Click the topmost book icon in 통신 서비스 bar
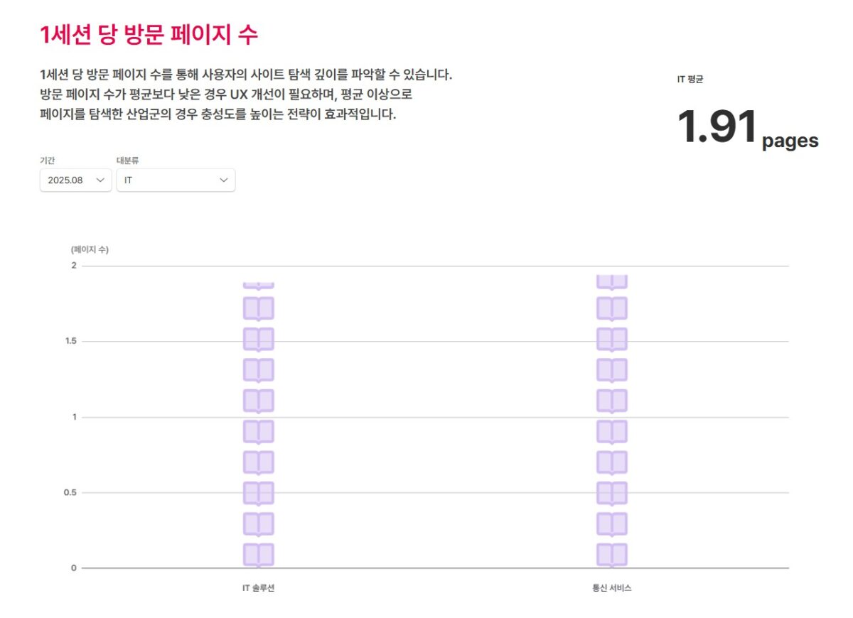This screenshot has height=618, width=853. coord(612,282)
